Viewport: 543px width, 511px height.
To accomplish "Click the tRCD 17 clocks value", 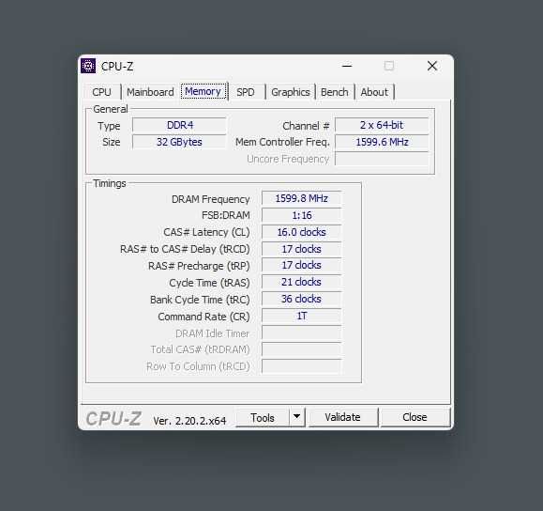I will pyautogui.click(x=302, y=249).
